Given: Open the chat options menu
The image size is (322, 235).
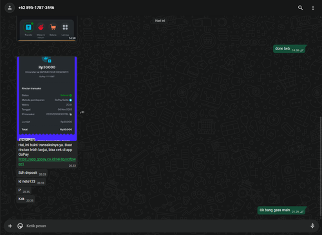Looking at the screenshot, I should 313,8.
